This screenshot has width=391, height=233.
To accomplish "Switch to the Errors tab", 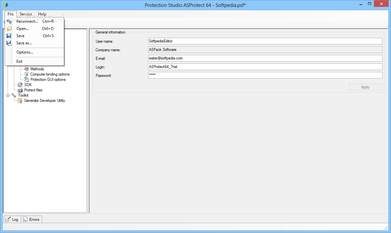I will [x=32, y=219].
